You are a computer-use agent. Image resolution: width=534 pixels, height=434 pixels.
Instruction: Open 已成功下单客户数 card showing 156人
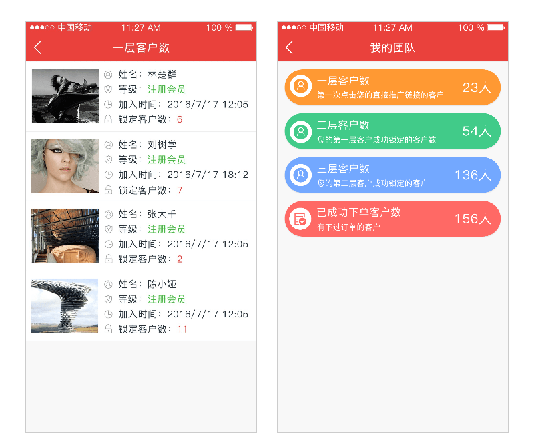coord(392,219)
